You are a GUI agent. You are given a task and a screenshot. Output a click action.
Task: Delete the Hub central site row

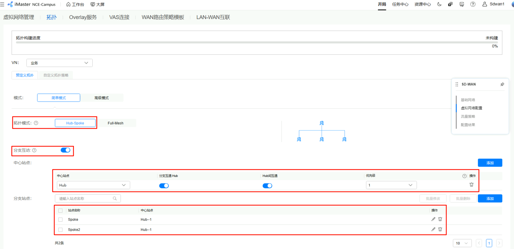(x=471, y=185)
